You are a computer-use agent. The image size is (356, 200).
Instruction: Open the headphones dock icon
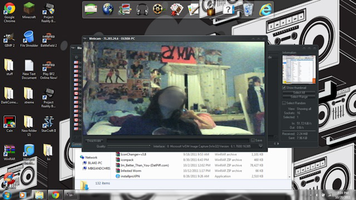point(142,10)
